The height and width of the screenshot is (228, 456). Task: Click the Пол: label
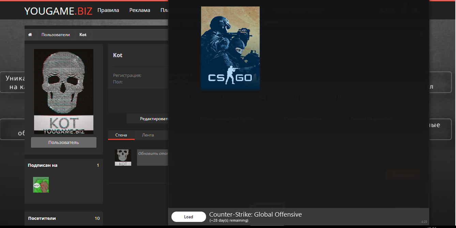118,82
